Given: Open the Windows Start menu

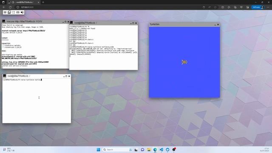Looking at the screenshot, I should click(98, 150).
